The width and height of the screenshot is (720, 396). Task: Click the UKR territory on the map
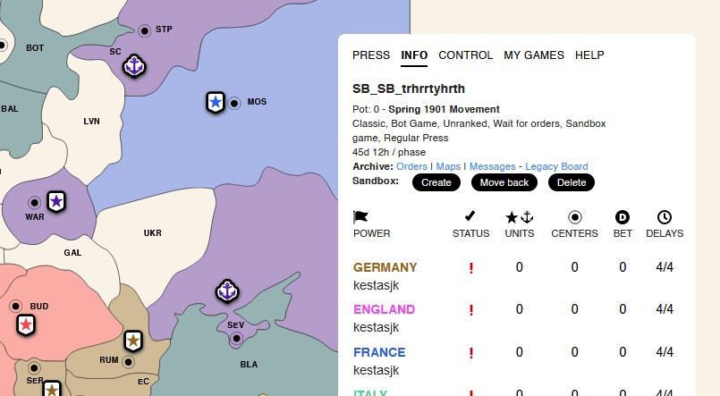pyautogui.click(x=152, y=233)
